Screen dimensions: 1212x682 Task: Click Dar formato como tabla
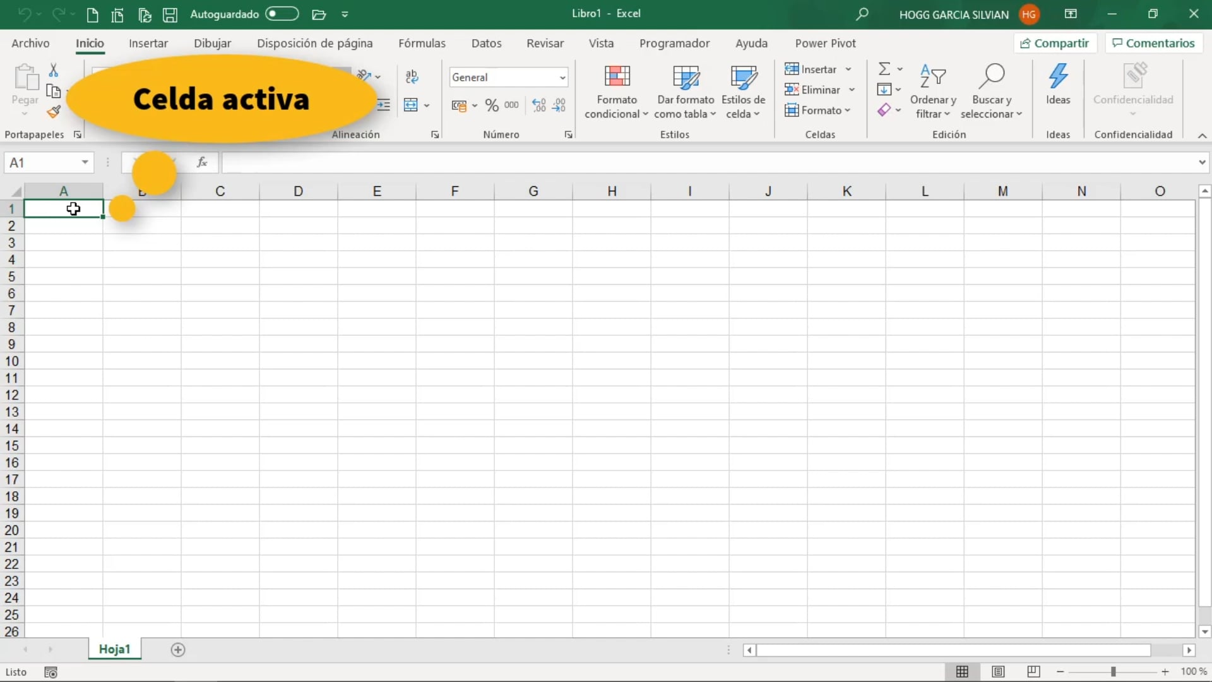[686, 90]
